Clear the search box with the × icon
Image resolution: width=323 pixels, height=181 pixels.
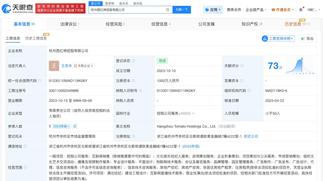click(x=168, y=10)
